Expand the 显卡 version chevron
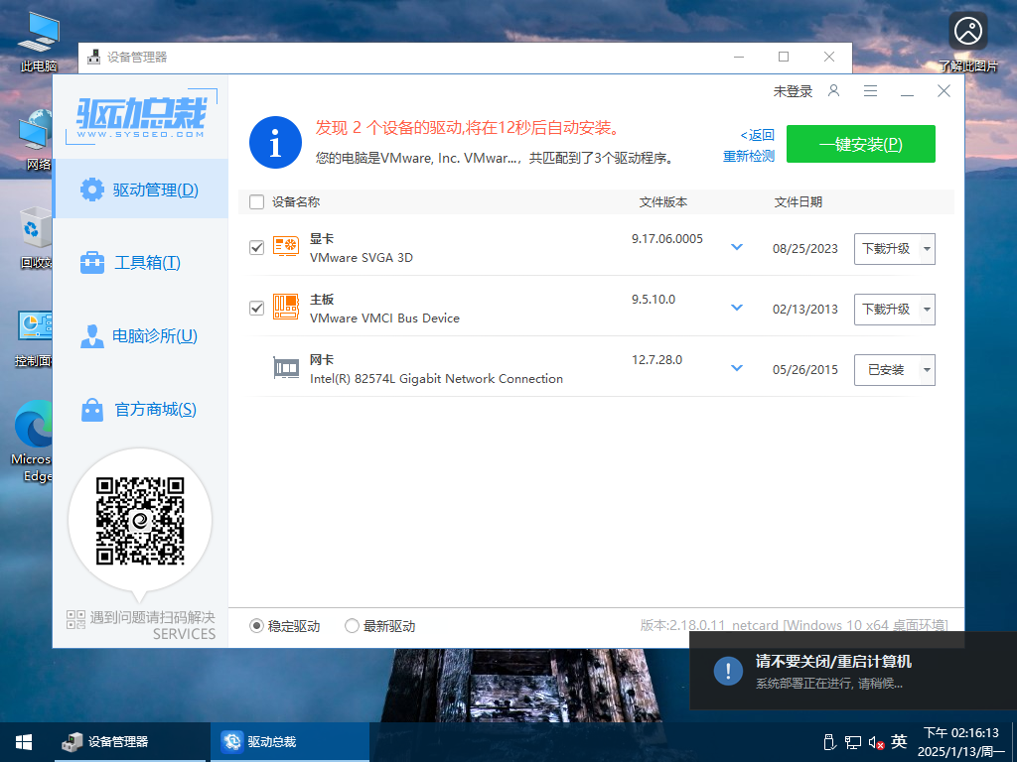This screenshot has width=1017, height=762. click(x=737, y=247)
